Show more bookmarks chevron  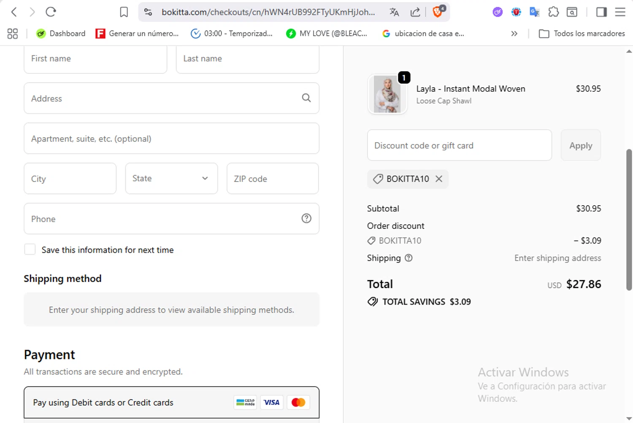click(514, 34)
